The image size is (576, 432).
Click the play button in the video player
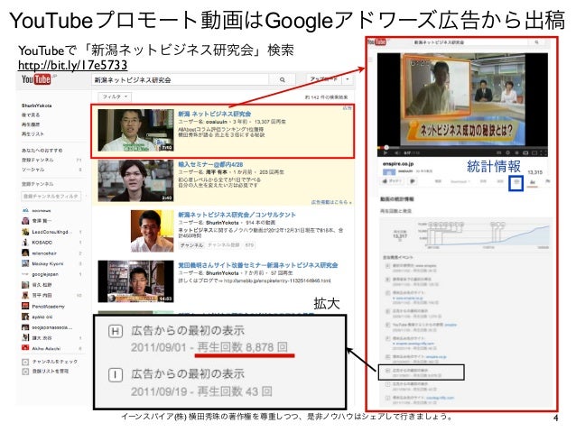(385, 152)
